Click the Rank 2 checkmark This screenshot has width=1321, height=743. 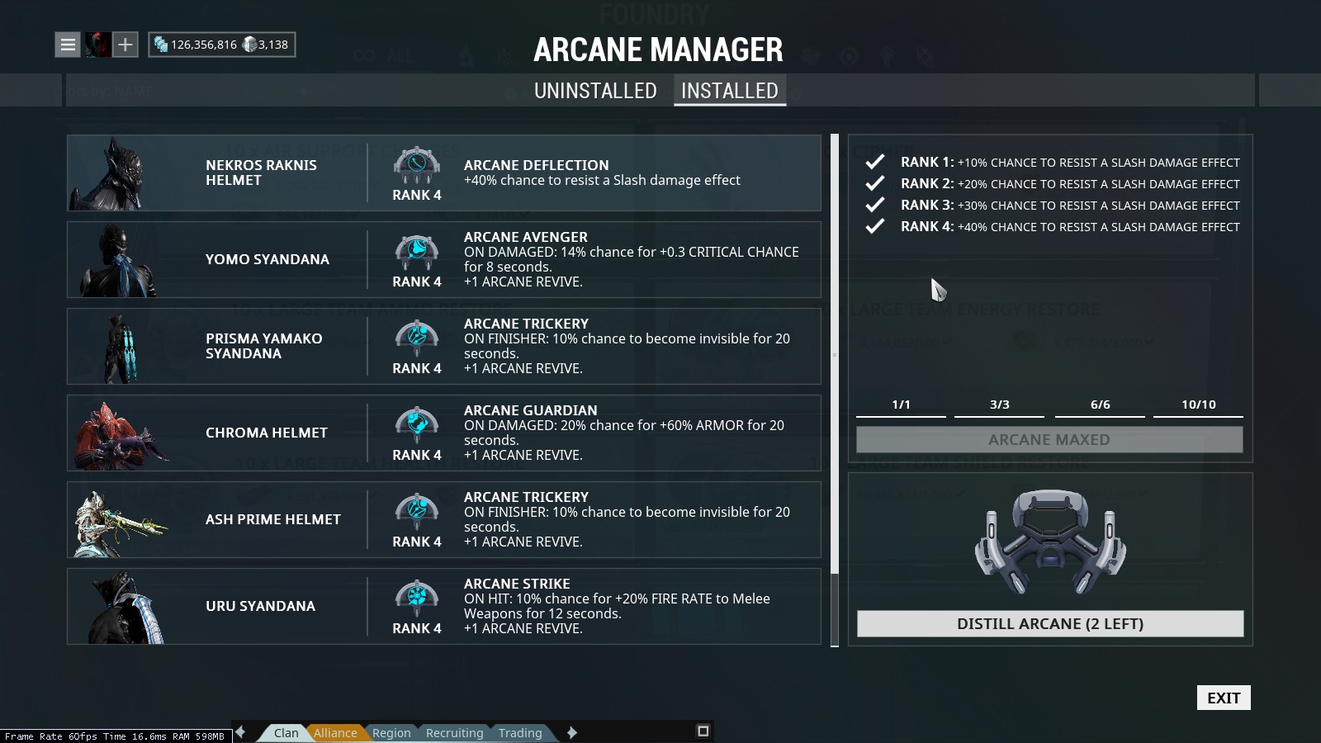tap(875, 183)
